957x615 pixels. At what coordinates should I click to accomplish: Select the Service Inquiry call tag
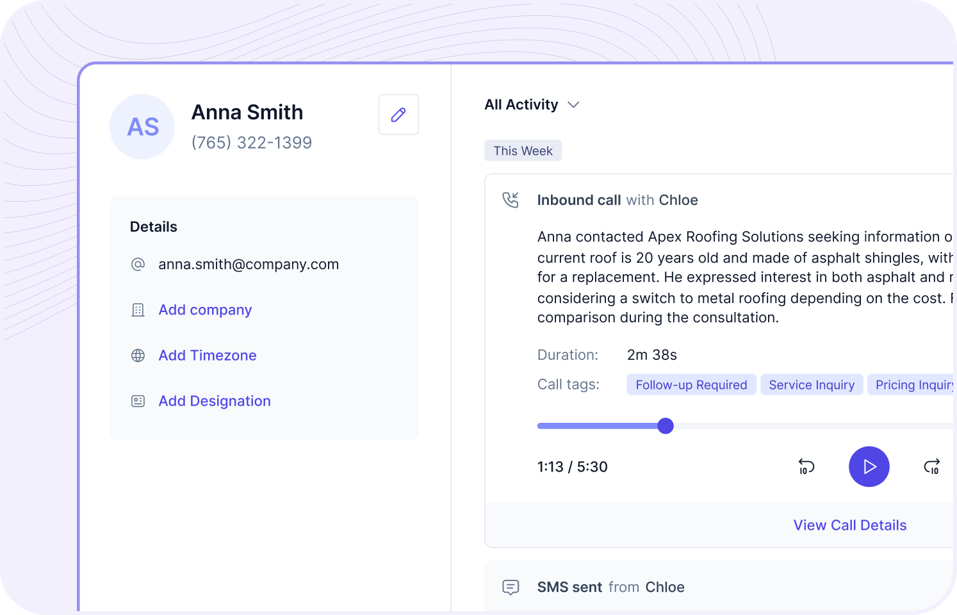point(811,385)
